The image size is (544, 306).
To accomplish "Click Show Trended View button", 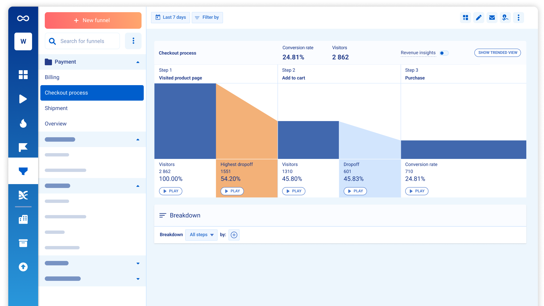I will coord(497,53).
